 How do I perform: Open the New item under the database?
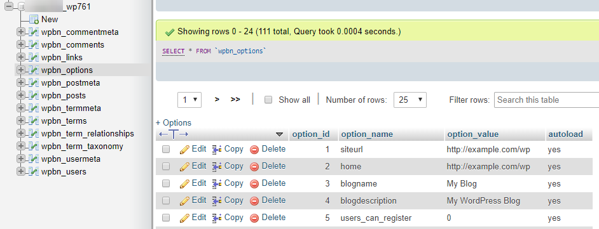50,20
